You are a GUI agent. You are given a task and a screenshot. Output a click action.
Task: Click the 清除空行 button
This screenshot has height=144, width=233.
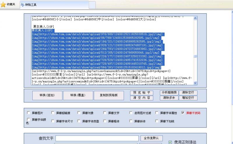pos(188,93)
